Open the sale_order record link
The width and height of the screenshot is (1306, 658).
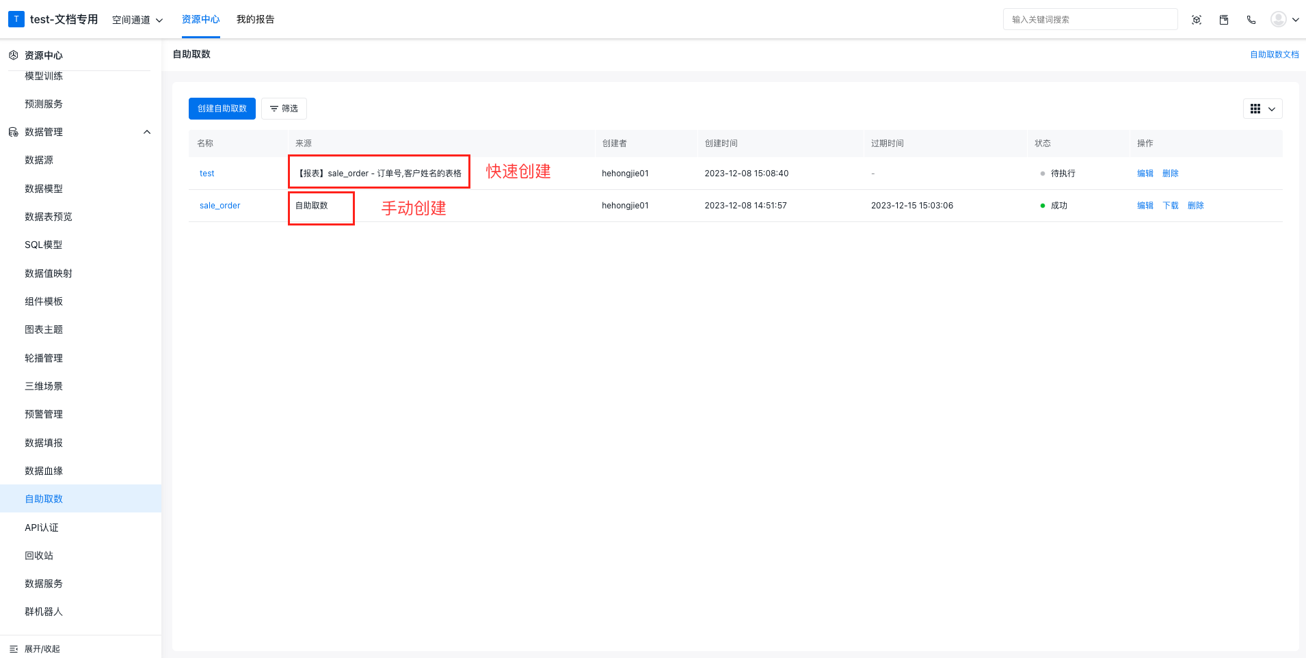tap(220, 206)
